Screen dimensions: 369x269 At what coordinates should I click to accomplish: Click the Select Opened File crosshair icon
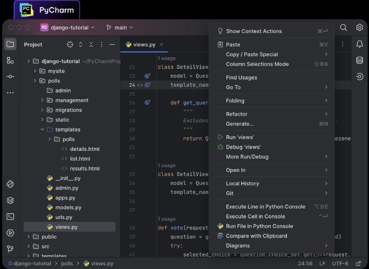[70, 44]
